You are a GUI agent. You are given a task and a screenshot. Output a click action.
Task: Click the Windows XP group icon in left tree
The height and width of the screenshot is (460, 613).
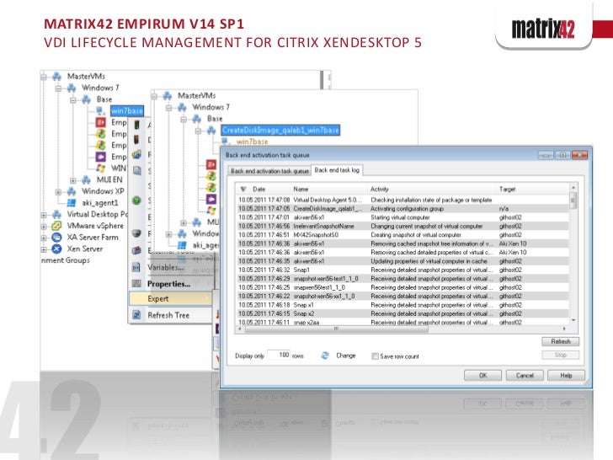click(x=72, y=191)
